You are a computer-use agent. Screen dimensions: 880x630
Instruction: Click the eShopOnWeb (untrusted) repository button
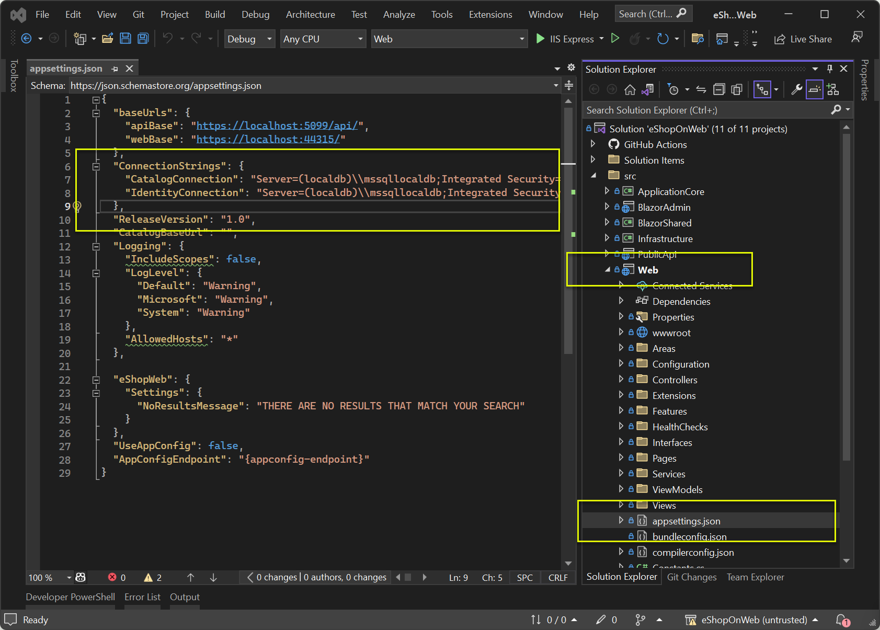click(752, 620)
